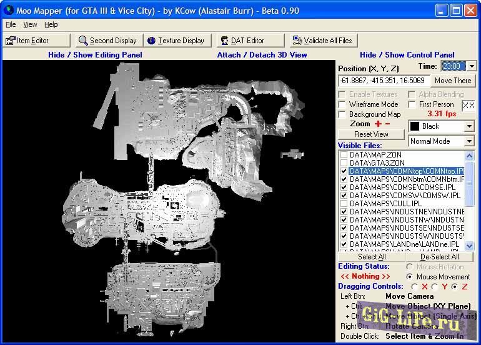481x345 pixels.
Task: Run Validate All Files
Action: (x=324, y=41)
